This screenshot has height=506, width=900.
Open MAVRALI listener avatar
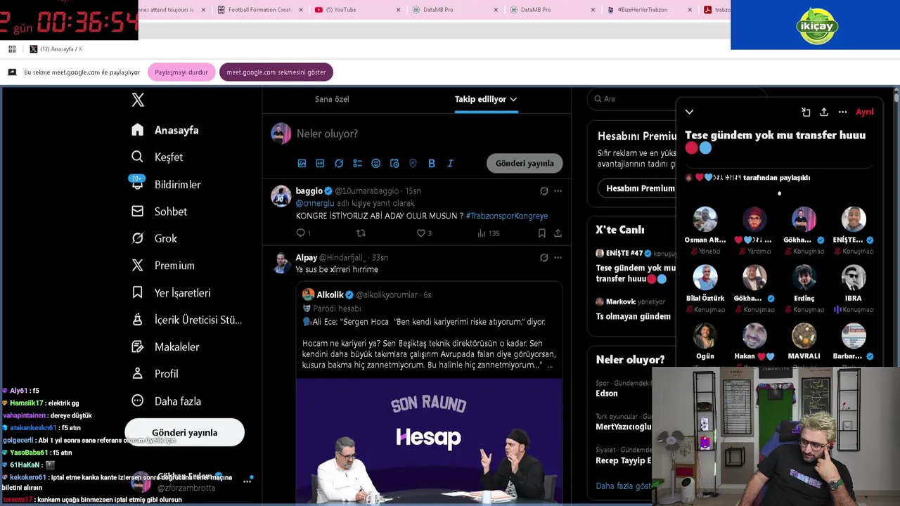pos(804,336)
